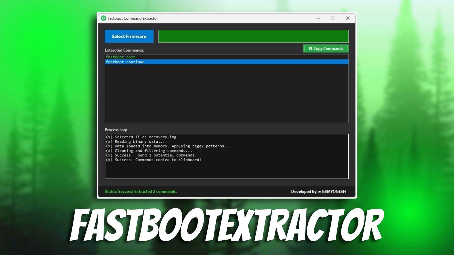Click the Extracted Commands label
454x255 pixels.
125,50
